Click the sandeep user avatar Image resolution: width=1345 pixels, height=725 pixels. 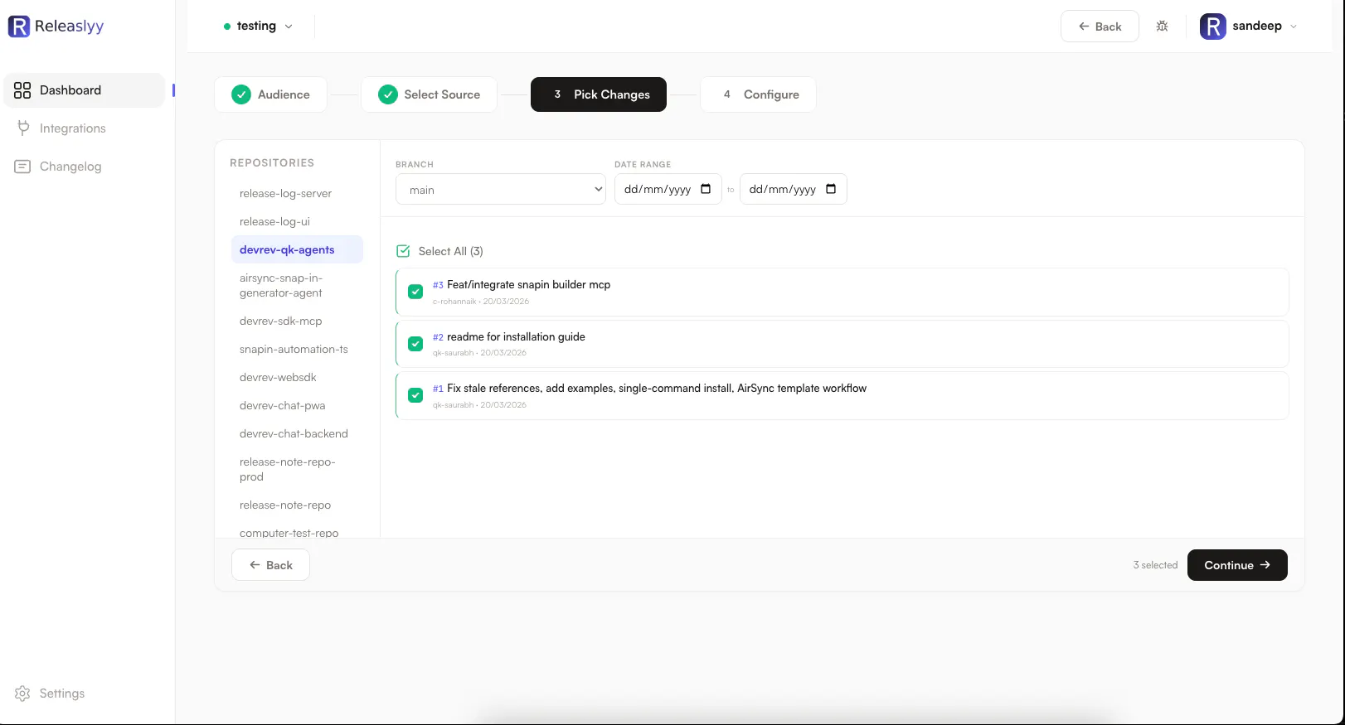click(x=1213, y=27)
